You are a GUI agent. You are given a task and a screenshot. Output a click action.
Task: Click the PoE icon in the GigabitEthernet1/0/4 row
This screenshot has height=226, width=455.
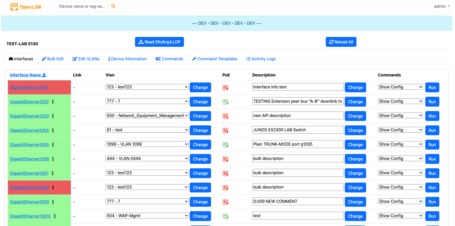[226, 131]
